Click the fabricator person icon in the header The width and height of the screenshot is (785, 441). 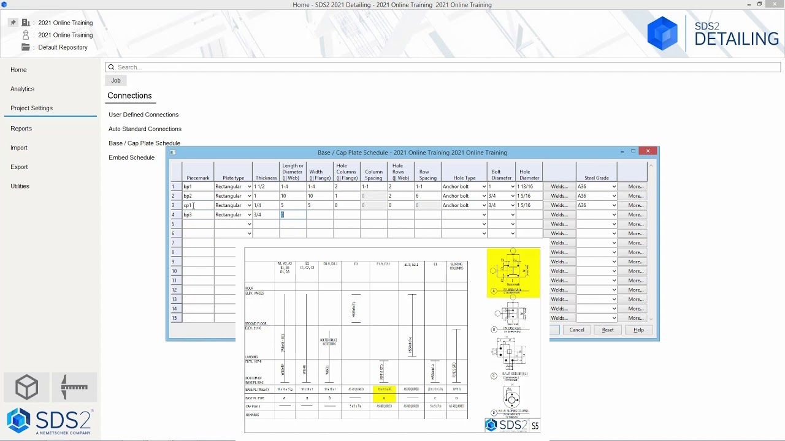26,35
